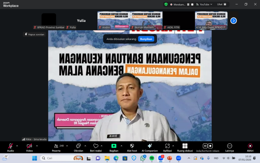
Task: Open the Obrolan chat panel
Action: click(x=78, y=147)
